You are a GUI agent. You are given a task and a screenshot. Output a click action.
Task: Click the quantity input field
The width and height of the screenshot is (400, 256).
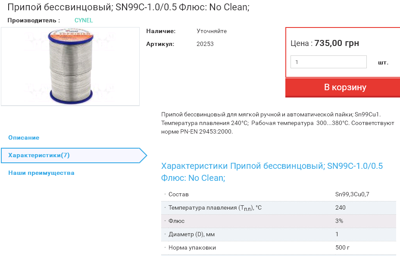[328, 62]
